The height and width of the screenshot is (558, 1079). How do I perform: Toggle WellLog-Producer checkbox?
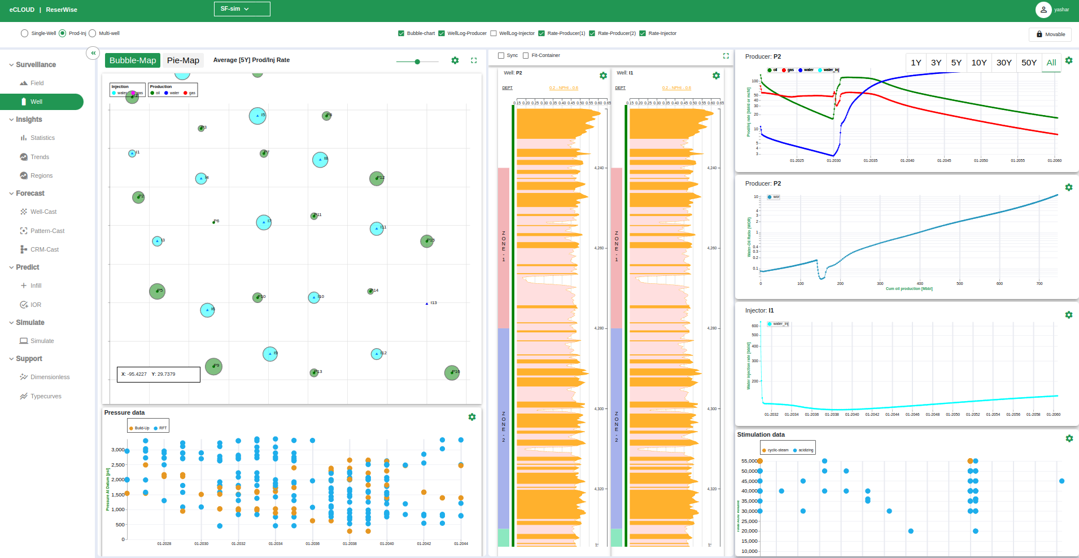point(442,33)
